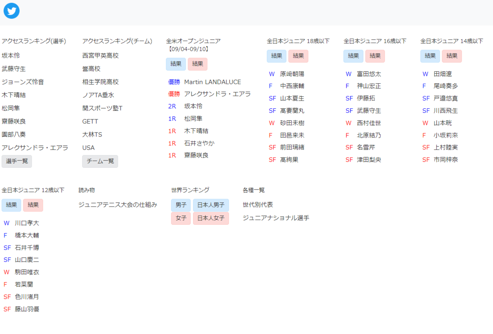Open the 世代別代表 link

(x=258, y=205)
